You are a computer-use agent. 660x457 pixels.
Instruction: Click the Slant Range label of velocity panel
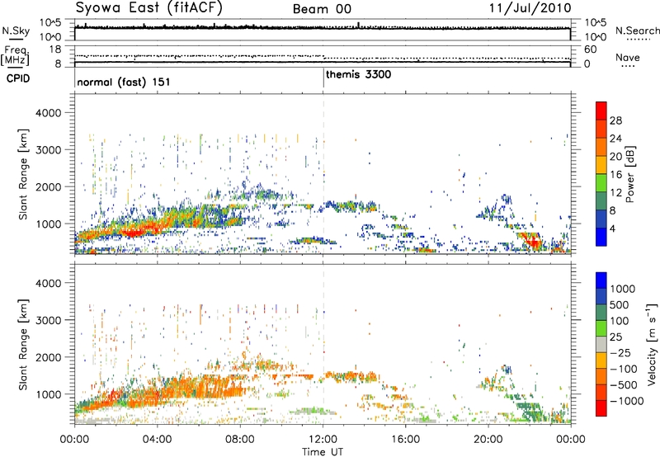(23, 345)
